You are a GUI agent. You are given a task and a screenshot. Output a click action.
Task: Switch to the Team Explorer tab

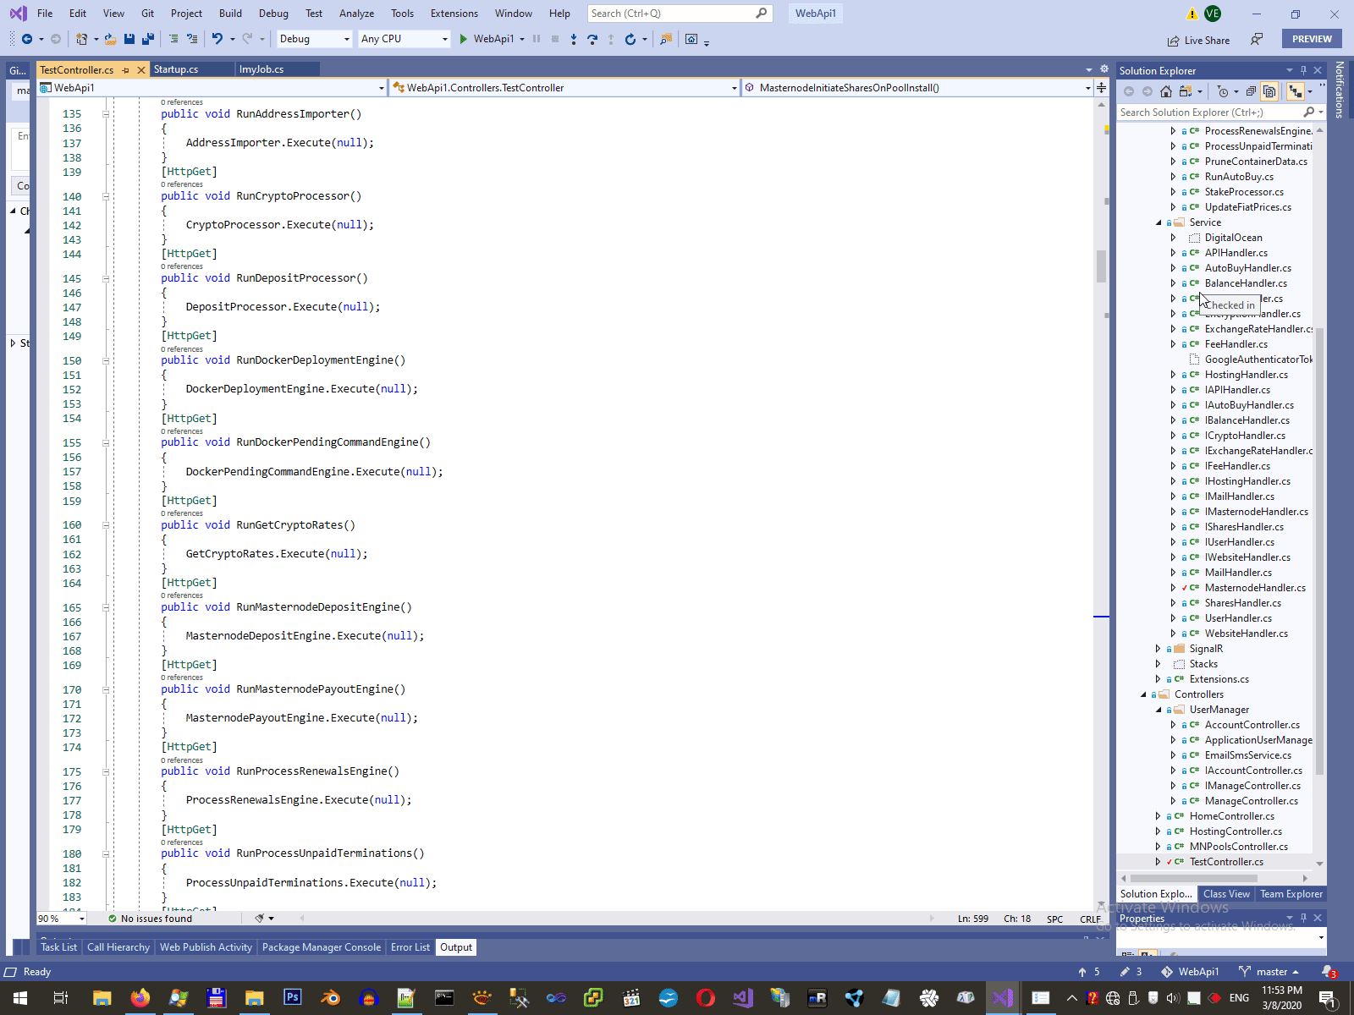pos(1291,894)
